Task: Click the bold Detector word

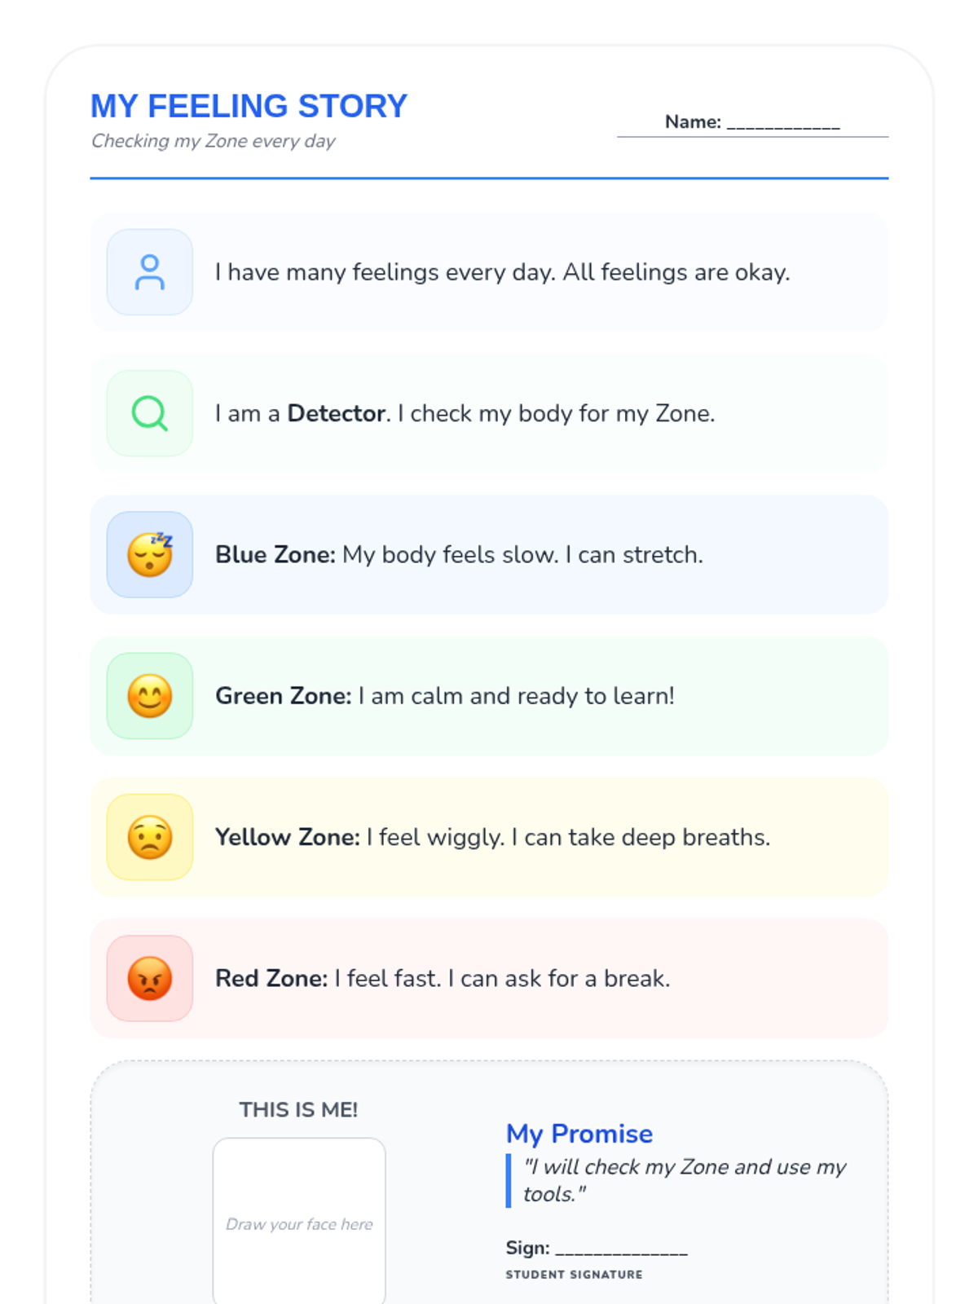Action: [336, 413]
